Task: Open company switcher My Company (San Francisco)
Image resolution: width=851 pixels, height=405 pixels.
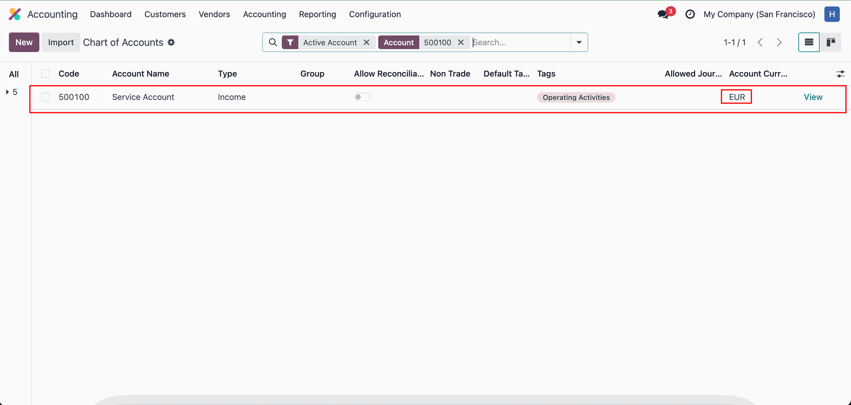Action: point(759,14)
